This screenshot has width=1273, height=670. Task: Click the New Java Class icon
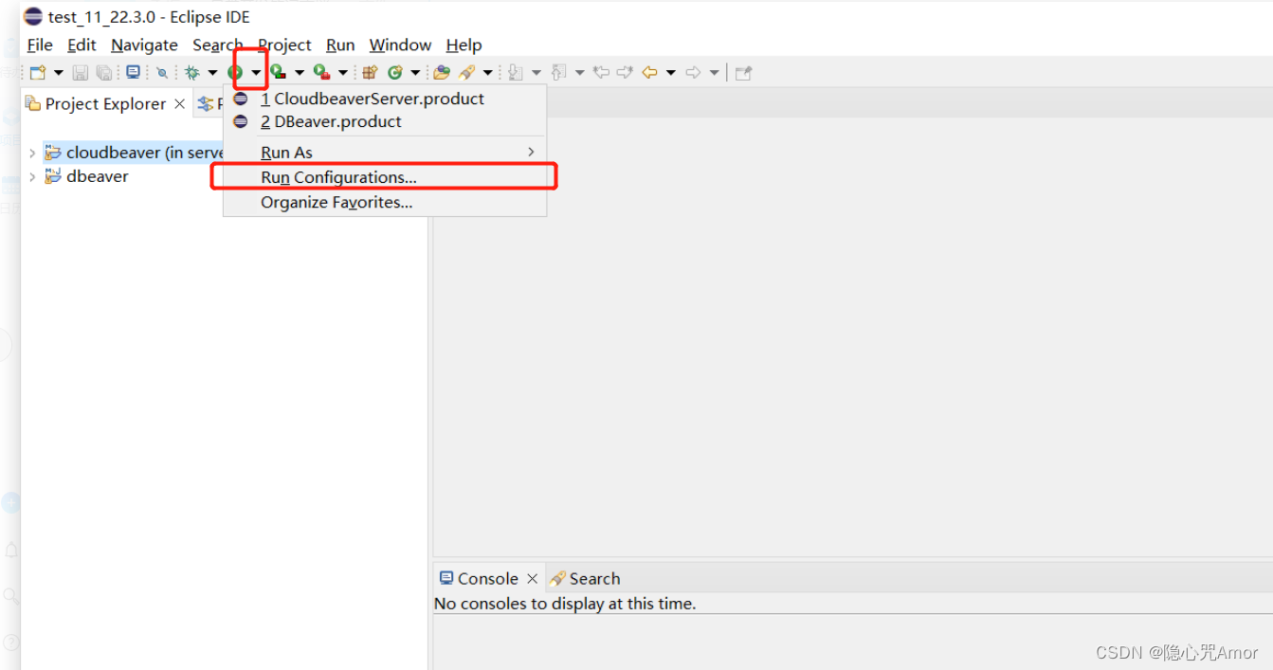tap(394, 72)
